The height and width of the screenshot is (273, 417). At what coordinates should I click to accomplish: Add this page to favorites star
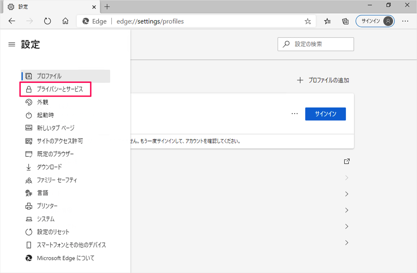(308, 21)
